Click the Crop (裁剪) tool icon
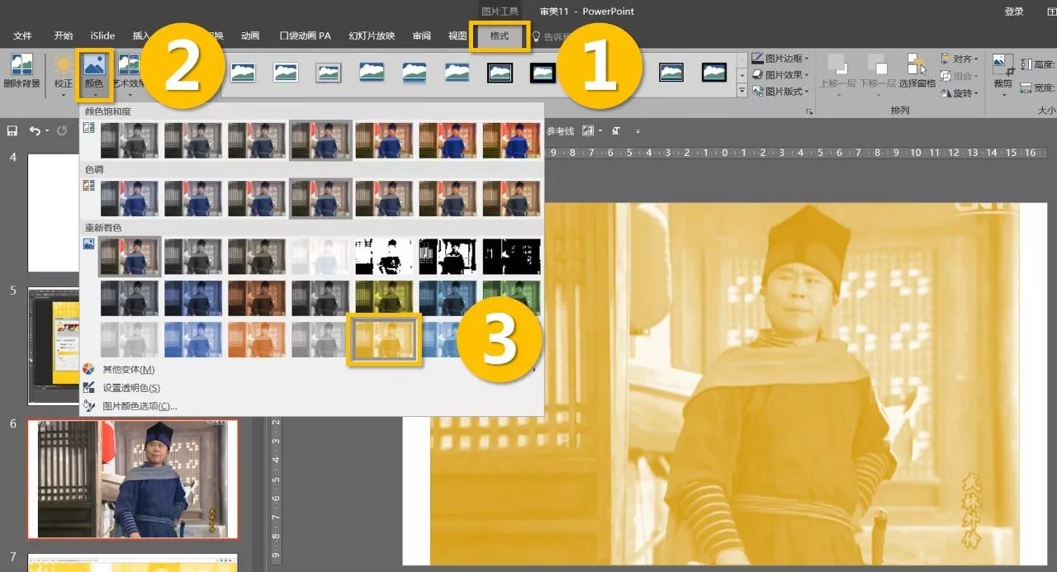The image size is (1057, 572). click(x=1002, y=64)
